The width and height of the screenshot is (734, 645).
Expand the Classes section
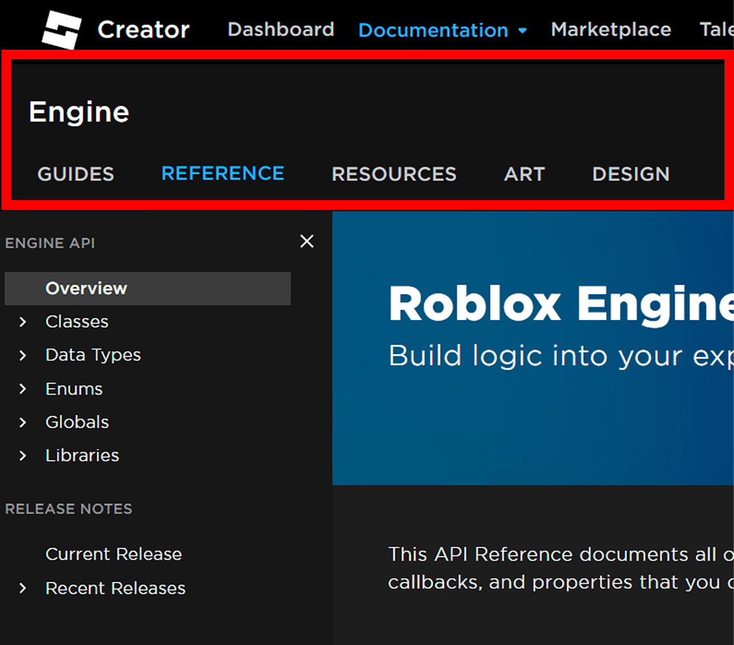click(77, 321)
